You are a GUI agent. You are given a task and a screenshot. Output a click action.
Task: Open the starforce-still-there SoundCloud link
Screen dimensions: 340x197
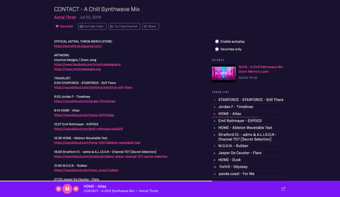pos(93,88)
